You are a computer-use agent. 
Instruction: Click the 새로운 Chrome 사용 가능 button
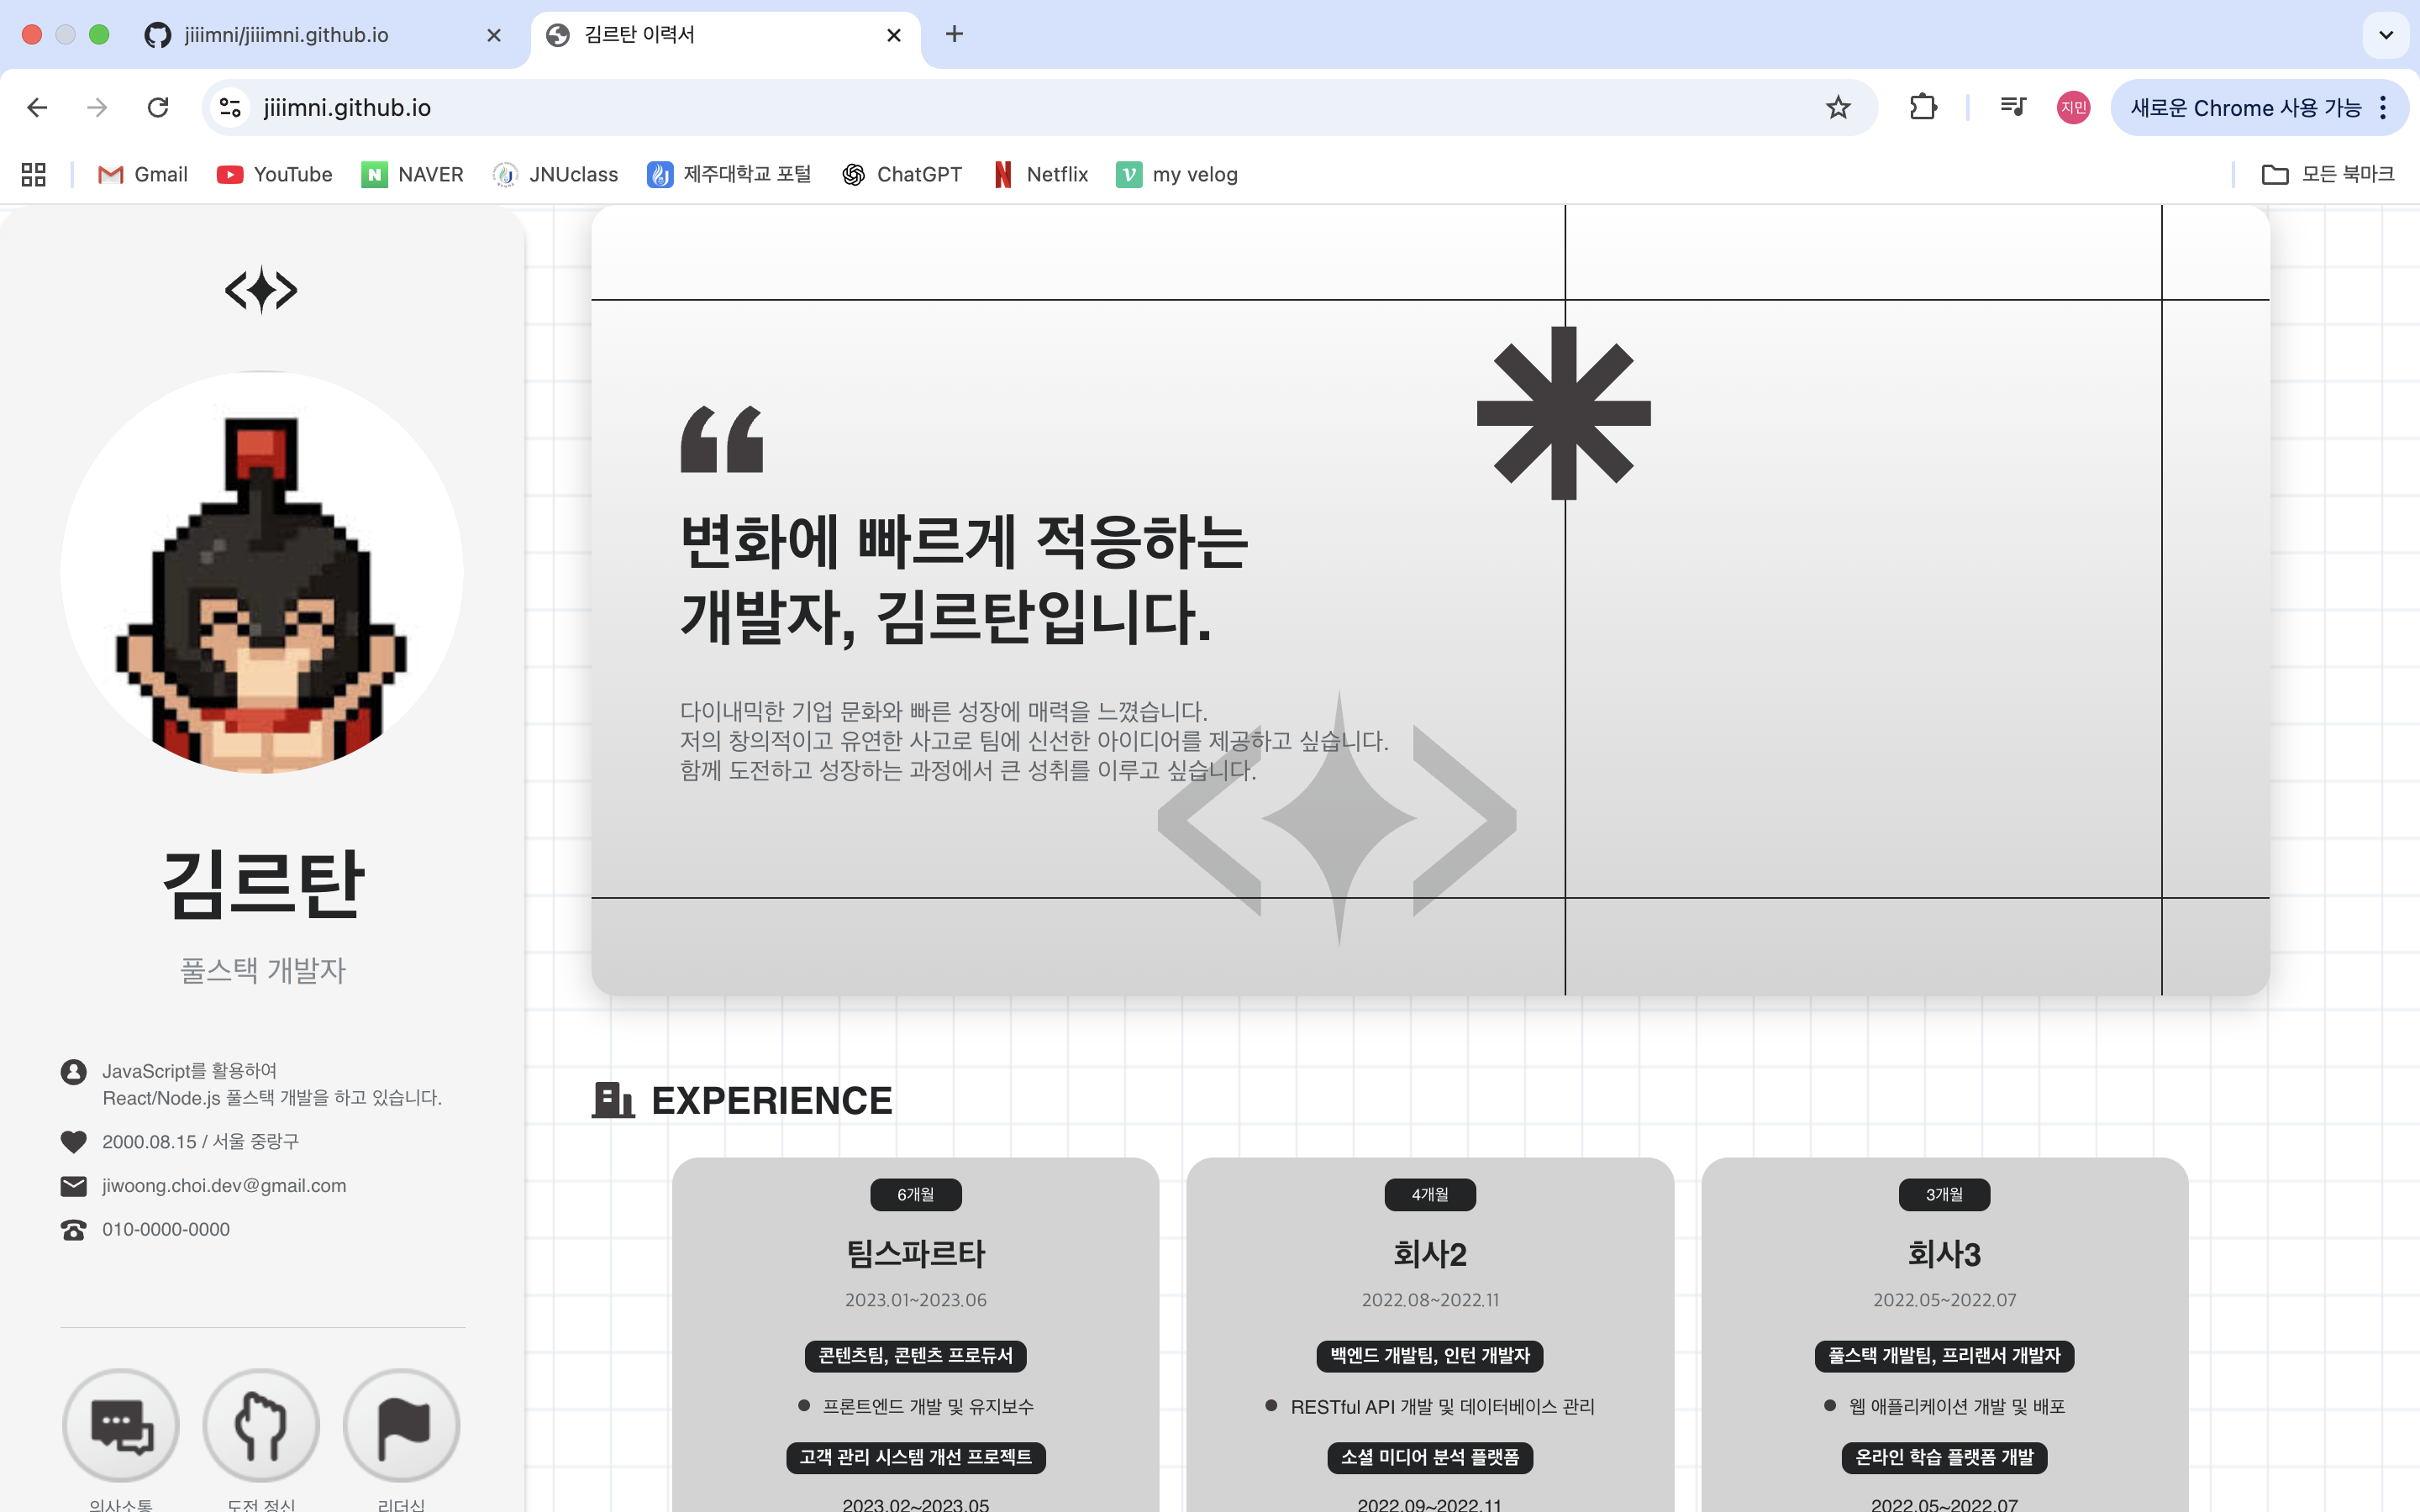pos(2244,107)
